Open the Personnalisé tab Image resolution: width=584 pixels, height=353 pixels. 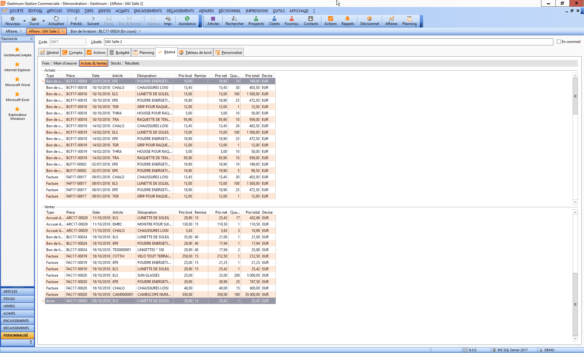coord(228,52)
